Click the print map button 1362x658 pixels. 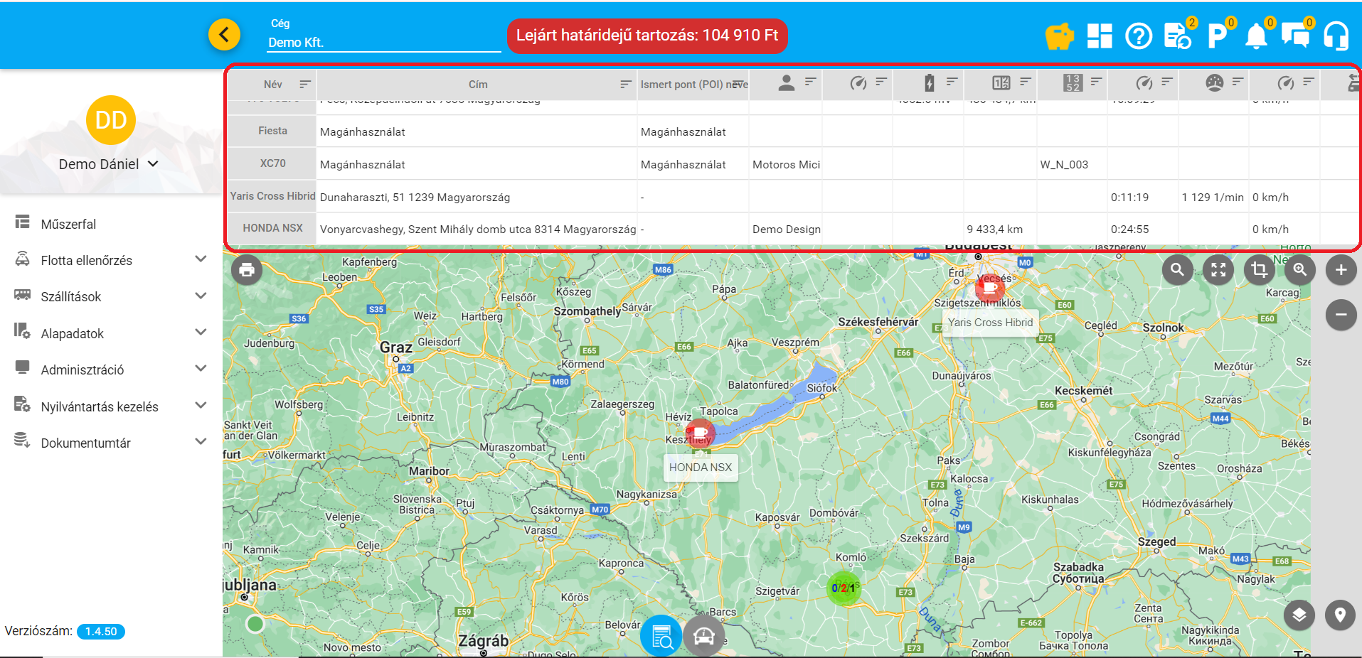(x=247, y=270)
